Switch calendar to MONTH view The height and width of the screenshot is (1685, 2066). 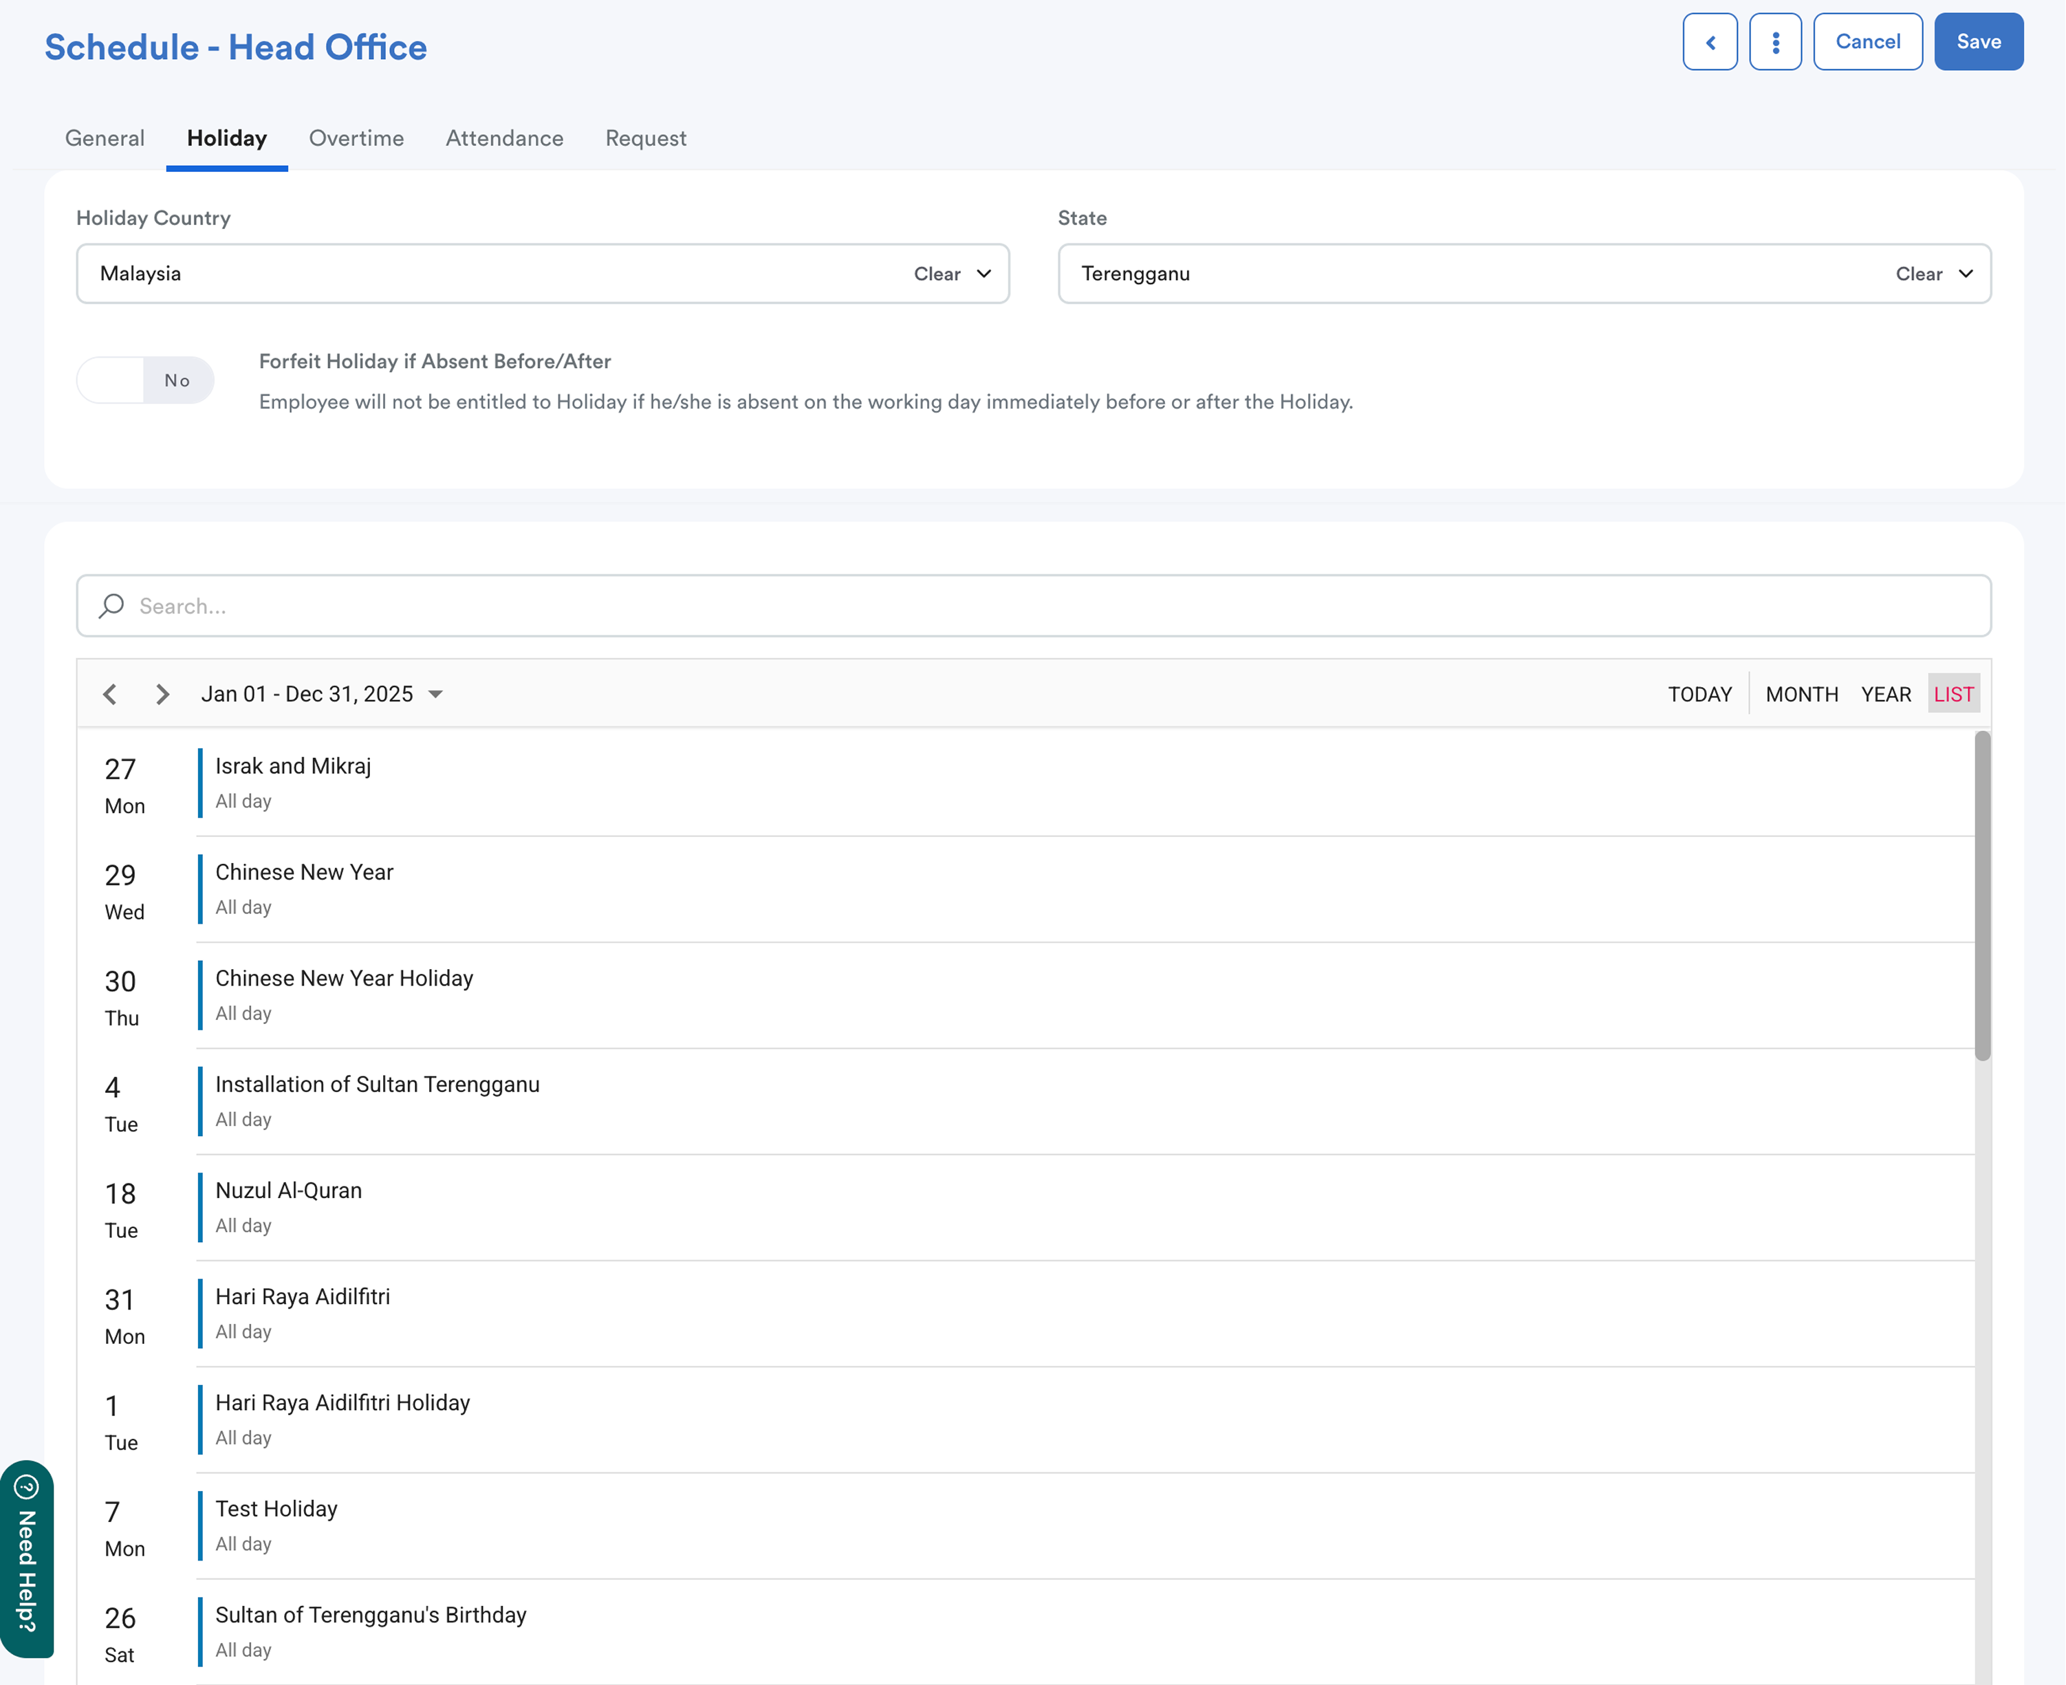click(x=1801, y=694)
